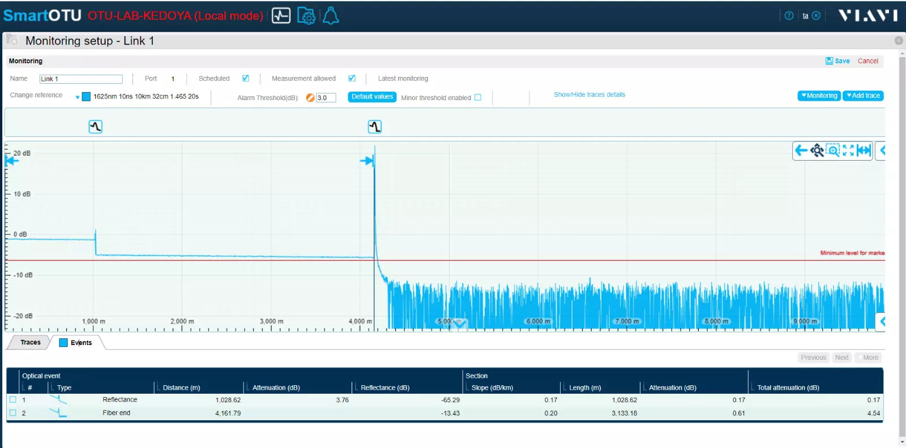Click the left cursor arrow marker at 20 dB

[x=11, y=161]
